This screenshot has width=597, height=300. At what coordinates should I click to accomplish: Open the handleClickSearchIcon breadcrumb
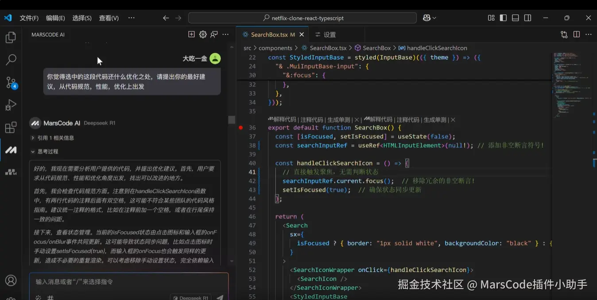(433, 48)
